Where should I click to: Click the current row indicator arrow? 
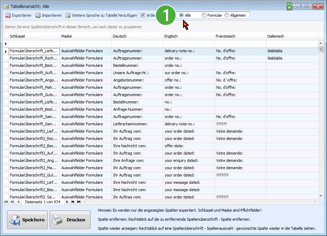[x=6, y=51]
